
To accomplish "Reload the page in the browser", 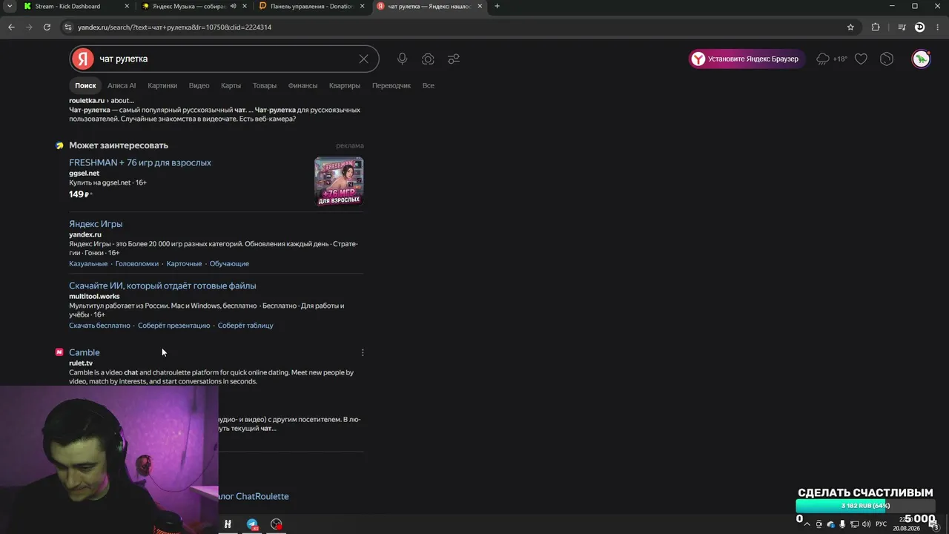I will pyautogui.click(x=47, y=27).
